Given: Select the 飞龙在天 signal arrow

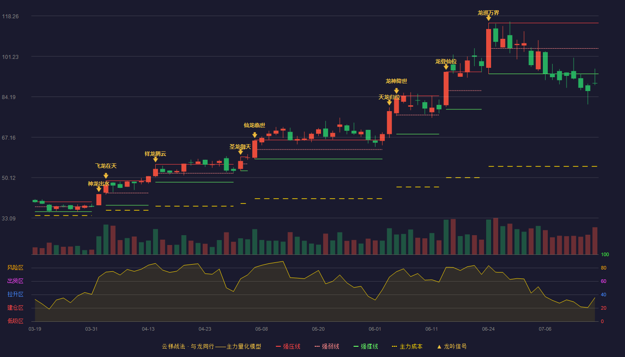Looking at the screenshot, I should [x=106, y=176].
